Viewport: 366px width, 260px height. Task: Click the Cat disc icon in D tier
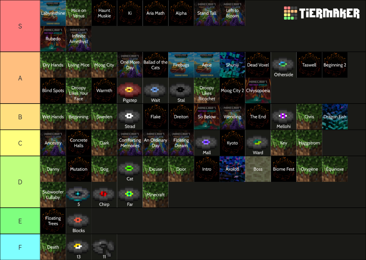[x=129, y=169]
